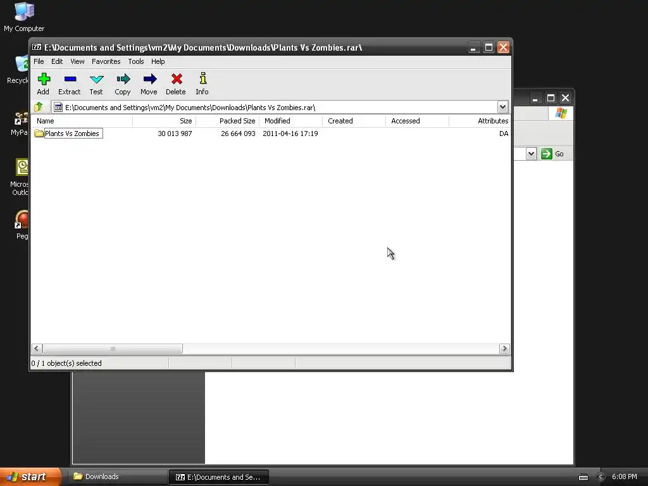Click the 7-Zip taskbar button

[219, 477]
